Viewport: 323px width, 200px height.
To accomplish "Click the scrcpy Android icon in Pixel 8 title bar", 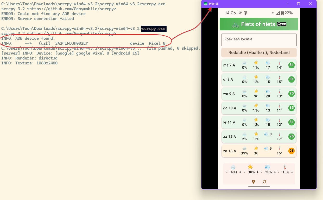I will pyautogui.click(x=206, y=4).
